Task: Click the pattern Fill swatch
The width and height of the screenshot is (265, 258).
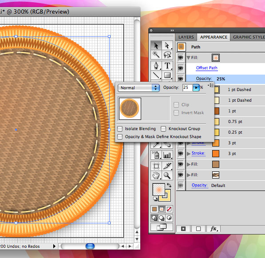Action: pos(216,175)
